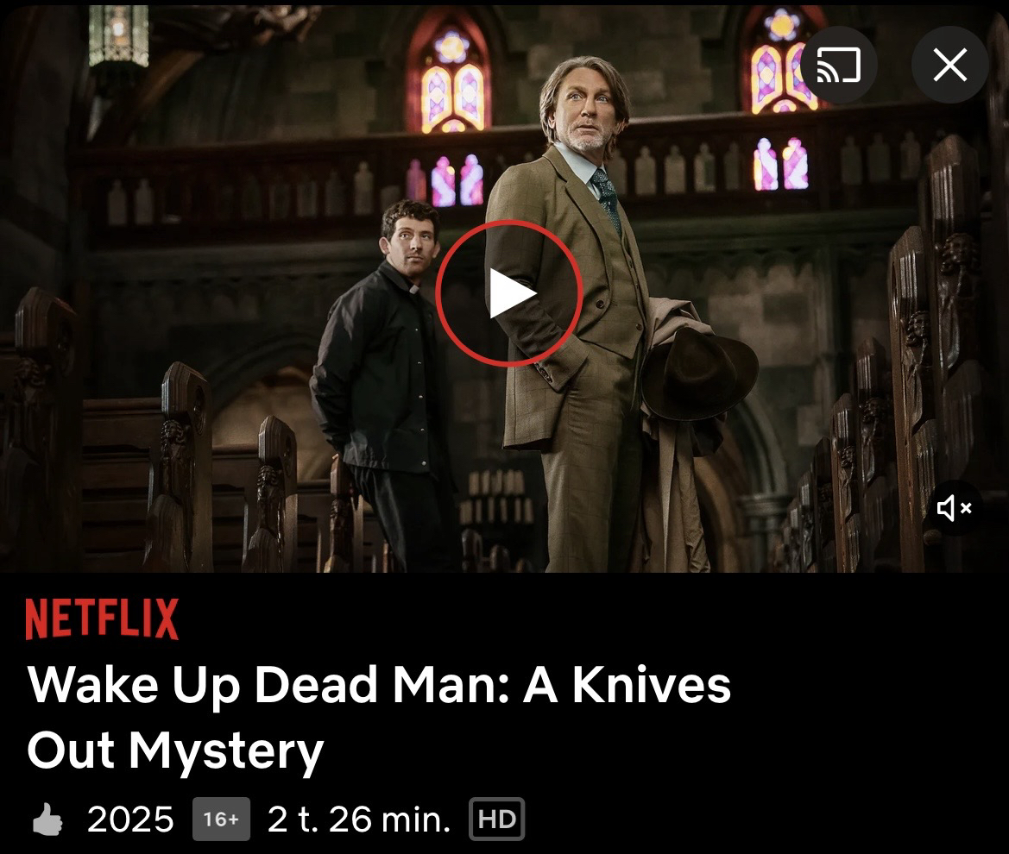This screenshot has height=854, width=1009.
Task: Unmute the preview audio speaker icon
Action: 954,509
